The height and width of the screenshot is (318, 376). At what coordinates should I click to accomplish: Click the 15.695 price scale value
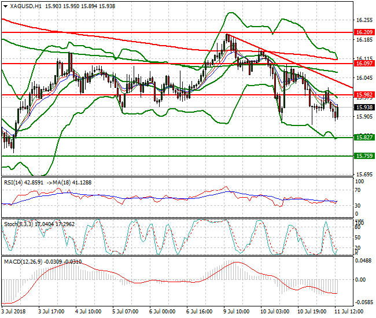coord(364,175)
